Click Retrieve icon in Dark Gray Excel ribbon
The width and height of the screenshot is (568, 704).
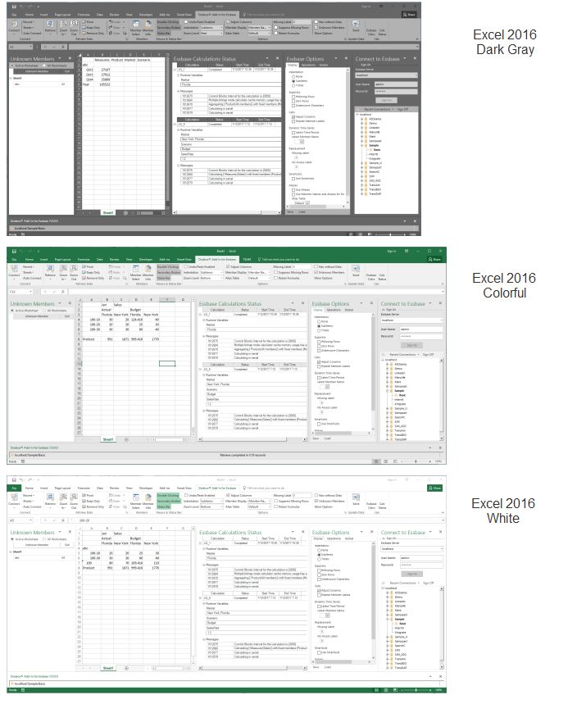[50, 24]
